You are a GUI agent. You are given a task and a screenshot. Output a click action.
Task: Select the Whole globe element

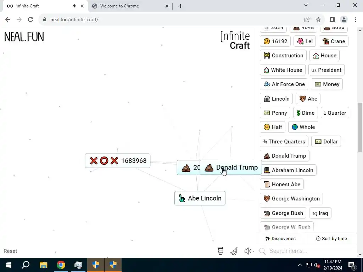click(303, 127)
